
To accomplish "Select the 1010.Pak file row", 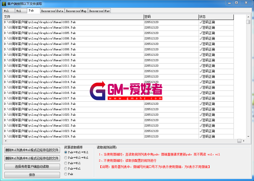I will pyautogui.click(x=40, y=60).
